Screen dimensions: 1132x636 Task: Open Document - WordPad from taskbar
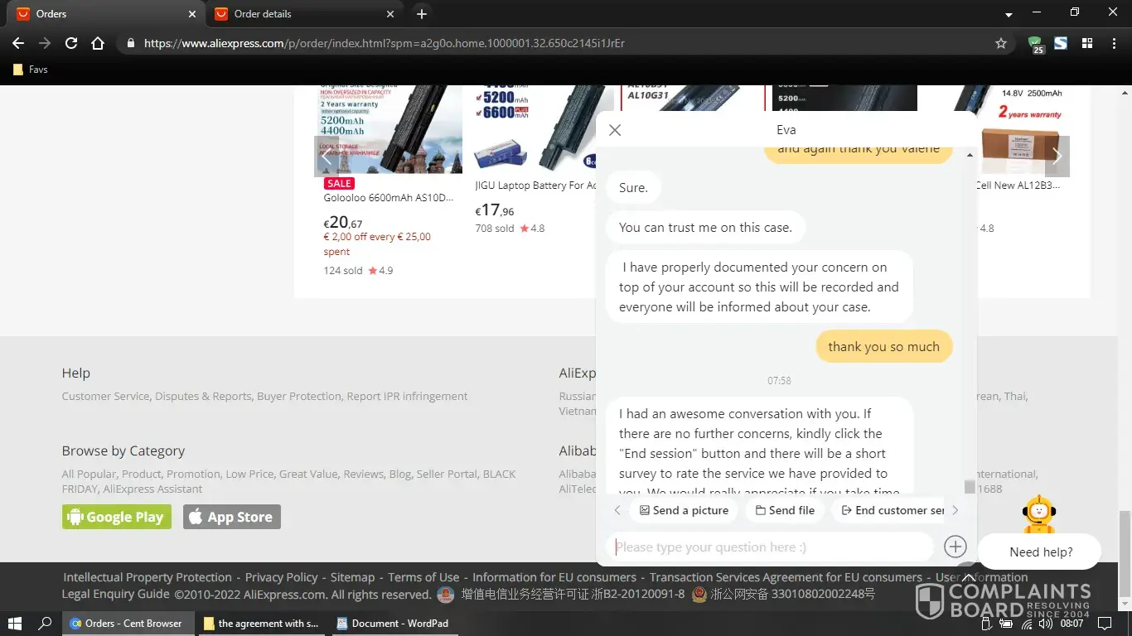(x=392, y=624)
